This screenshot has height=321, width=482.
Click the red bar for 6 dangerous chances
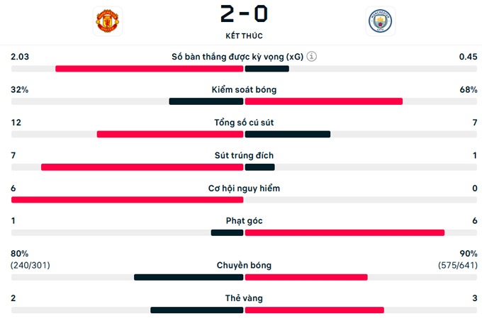click(128, 200)
